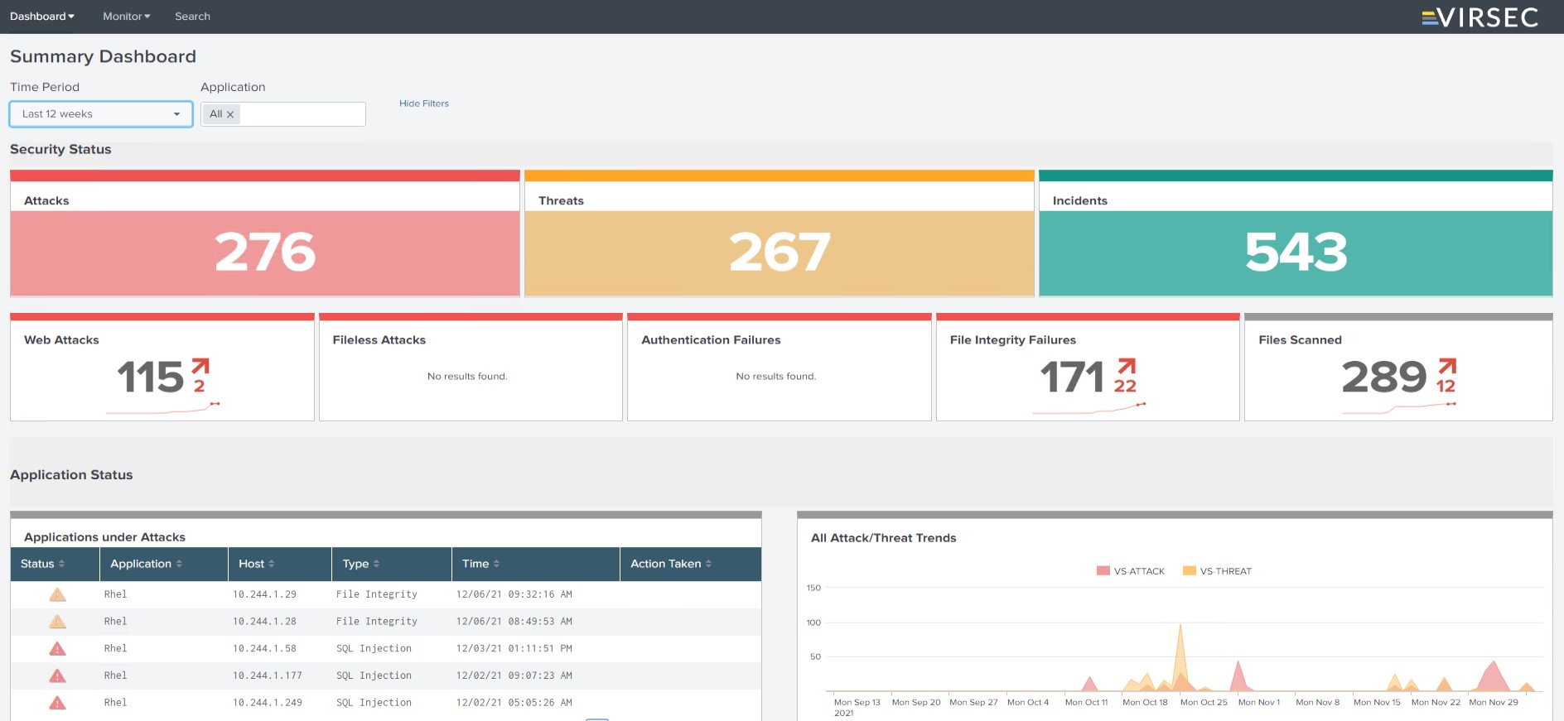Click File Integrity type for host 10.244.1.29
The image size is (1564, 721).
377,594
